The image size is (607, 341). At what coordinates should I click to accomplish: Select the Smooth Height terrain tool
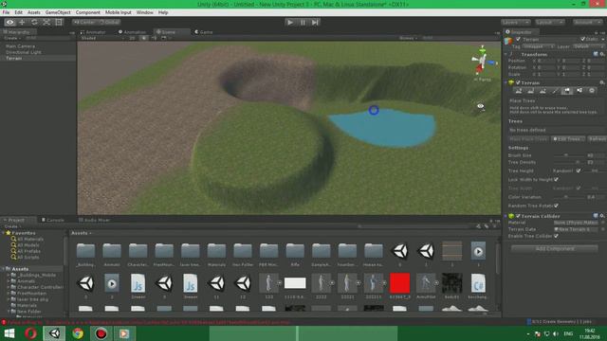543,91
